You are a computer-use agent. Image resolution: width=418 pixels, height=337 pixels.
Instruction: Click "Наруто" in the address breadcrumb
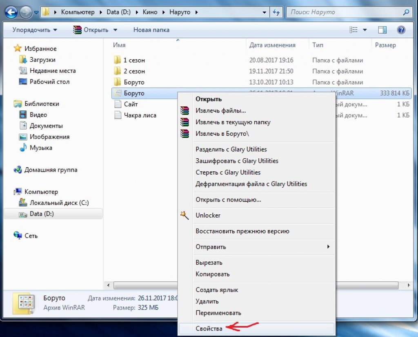pos(180,12)
